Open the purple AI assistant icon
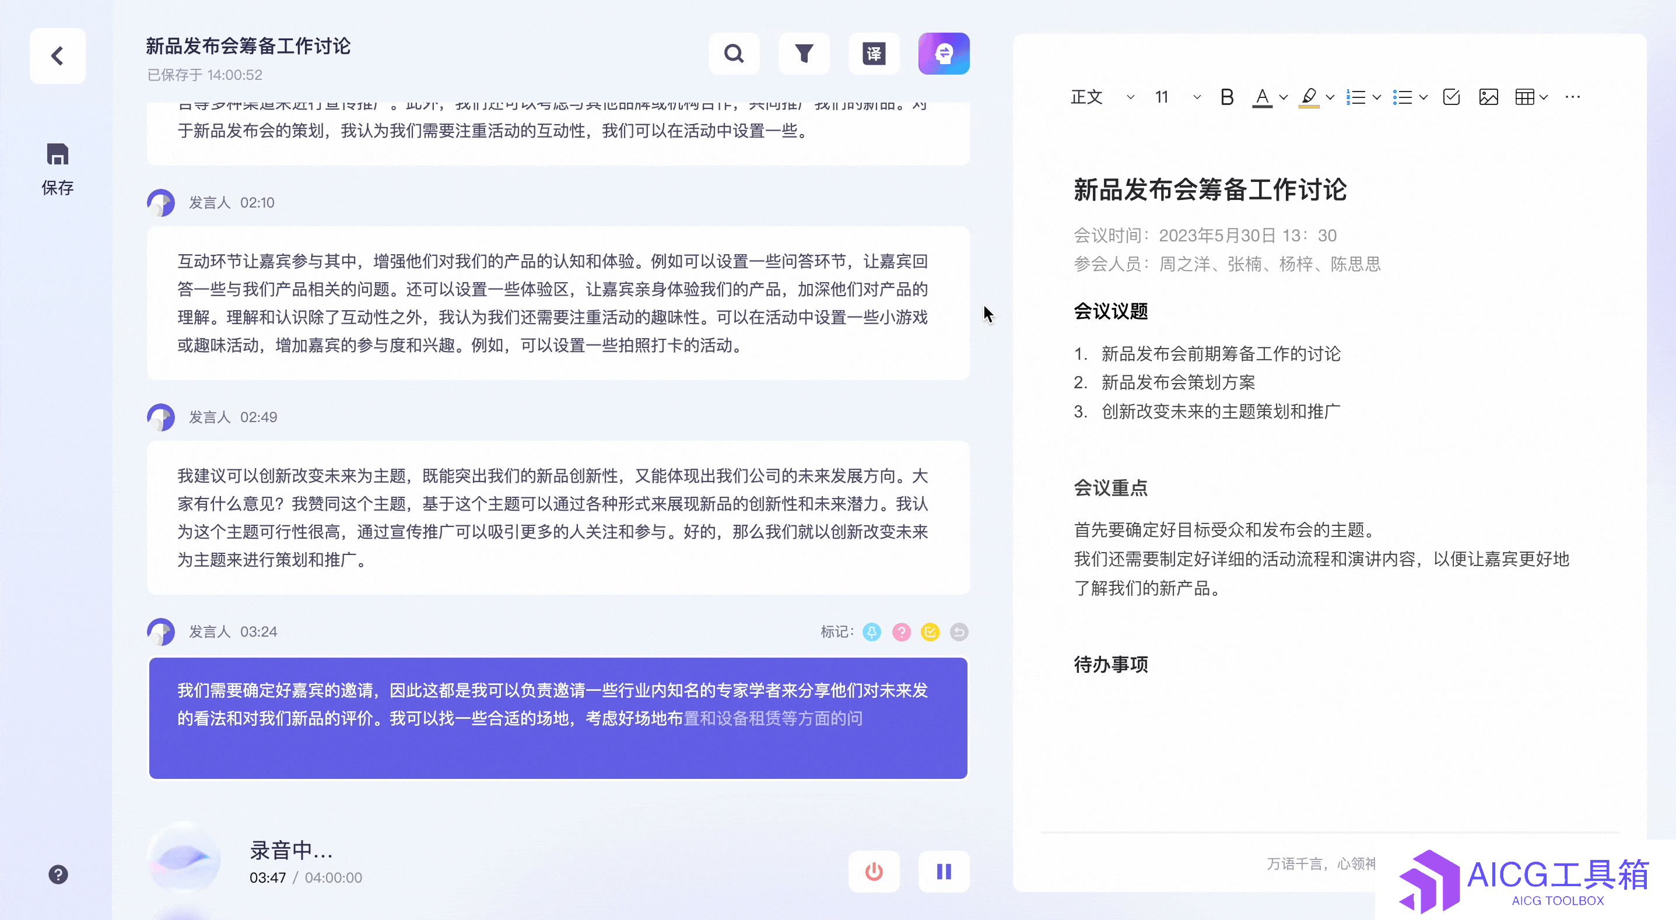 click(944, 54)
